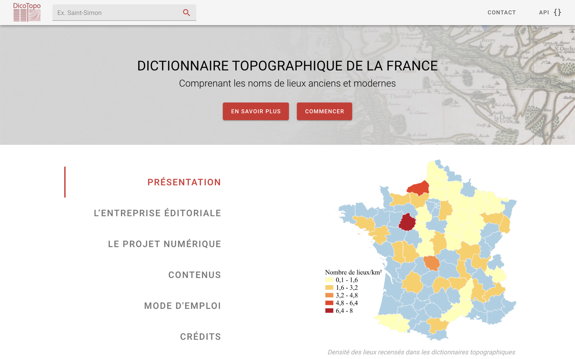575x359 pixels.
Task: Click the 6,4 - 8 dark red swatch
Action: (x=329, y=311)
